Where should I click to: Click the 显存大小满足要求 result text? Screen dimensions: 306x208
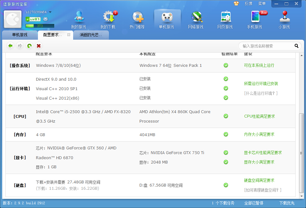tap(259, 162)
